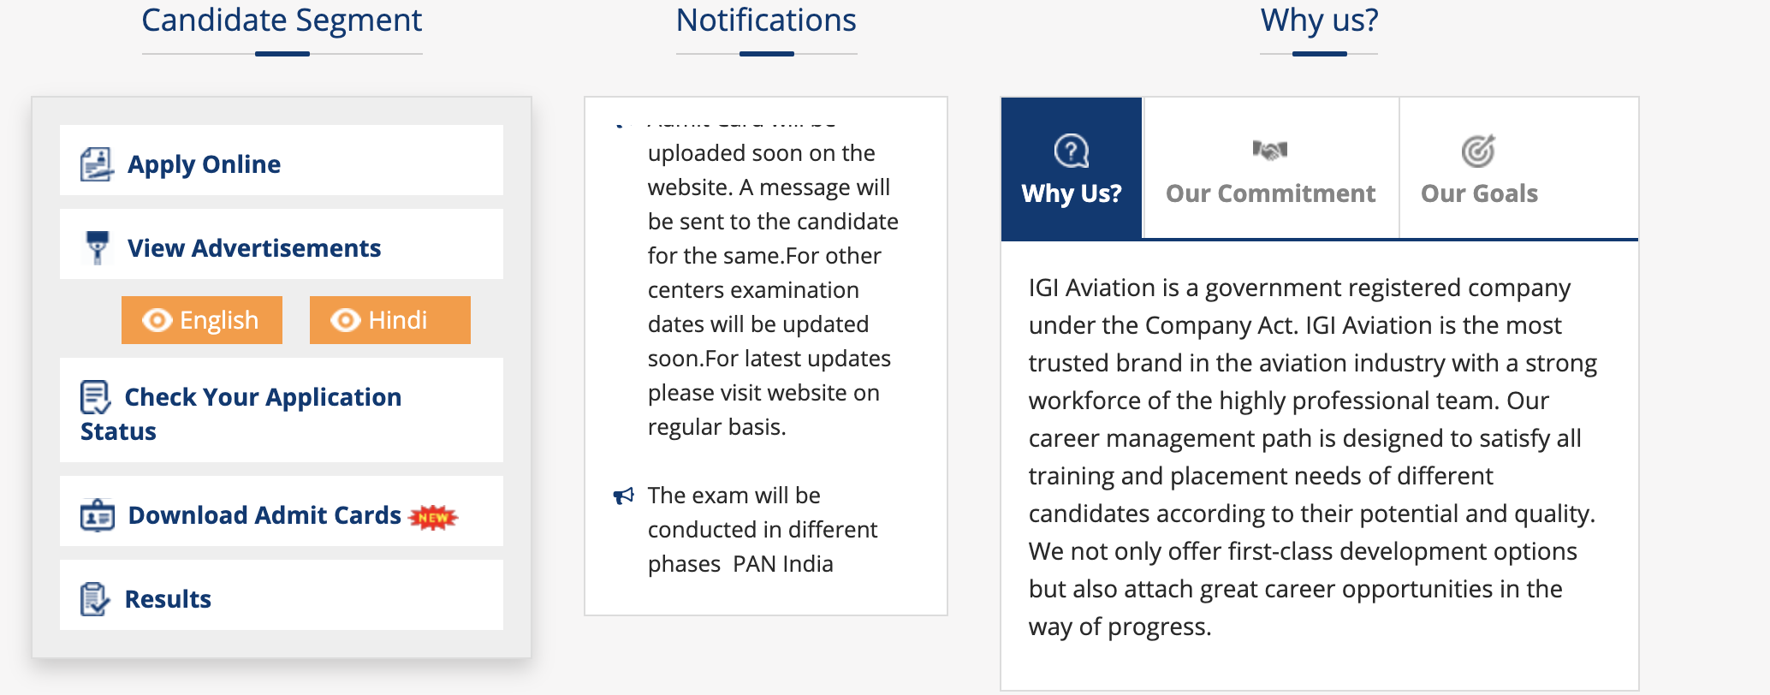View advertisements in Hindi
1770x695 pixels.
point(390,320)
